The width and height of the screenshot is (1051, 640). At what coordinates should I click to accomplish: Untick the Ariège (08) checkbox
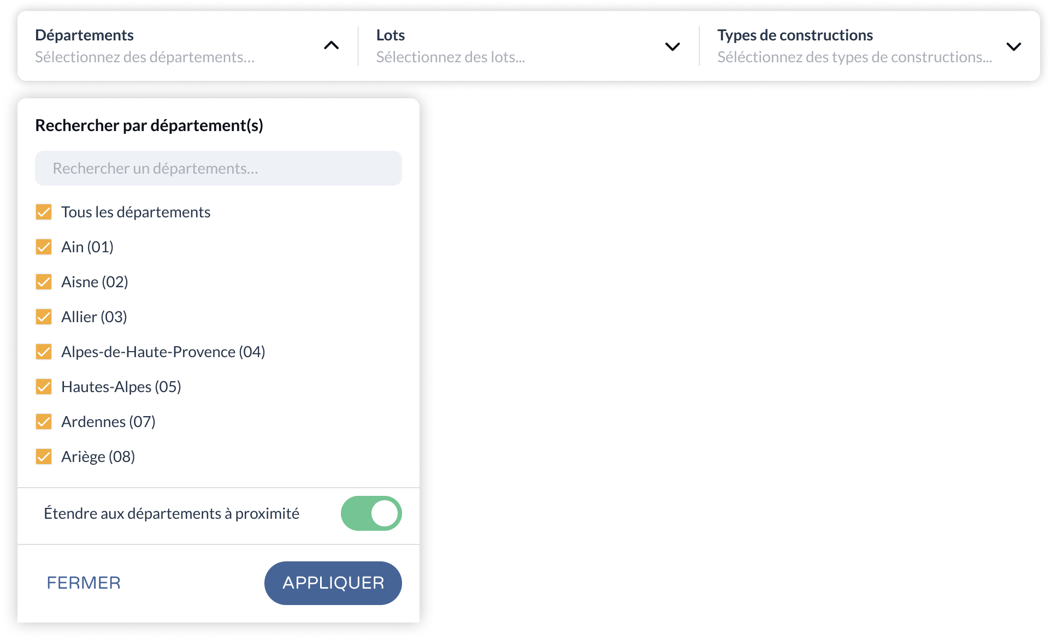pos(44,457)
